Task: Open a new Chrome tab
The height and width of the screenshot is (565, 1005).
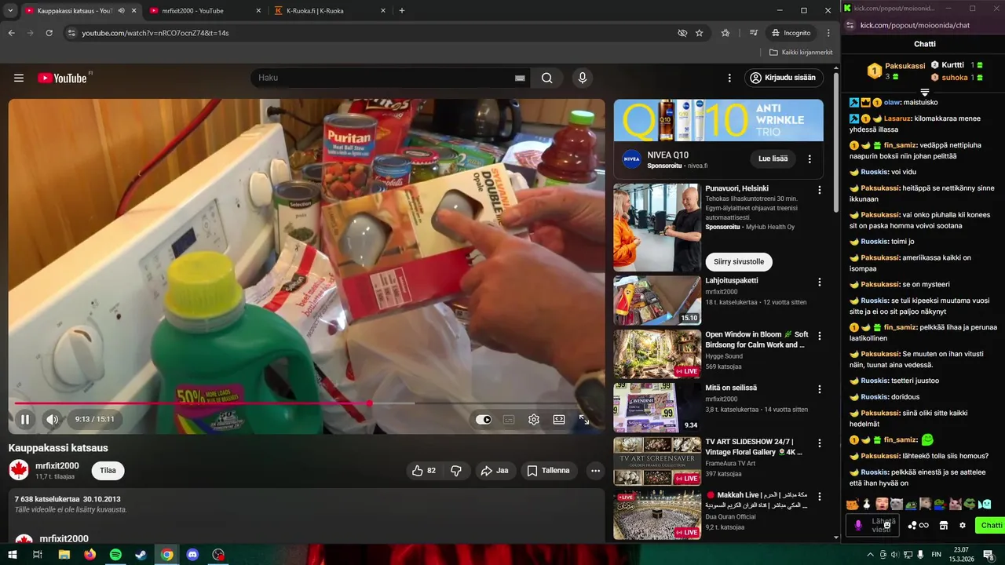Action: pos(402,10)
